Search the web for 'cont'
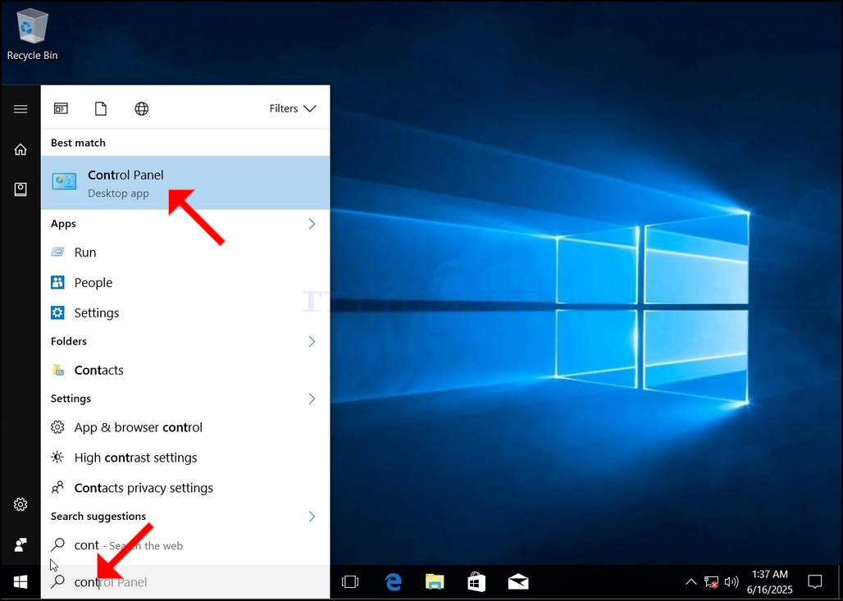This screenshot has height=601, width=843. click(x=185, y=545)
